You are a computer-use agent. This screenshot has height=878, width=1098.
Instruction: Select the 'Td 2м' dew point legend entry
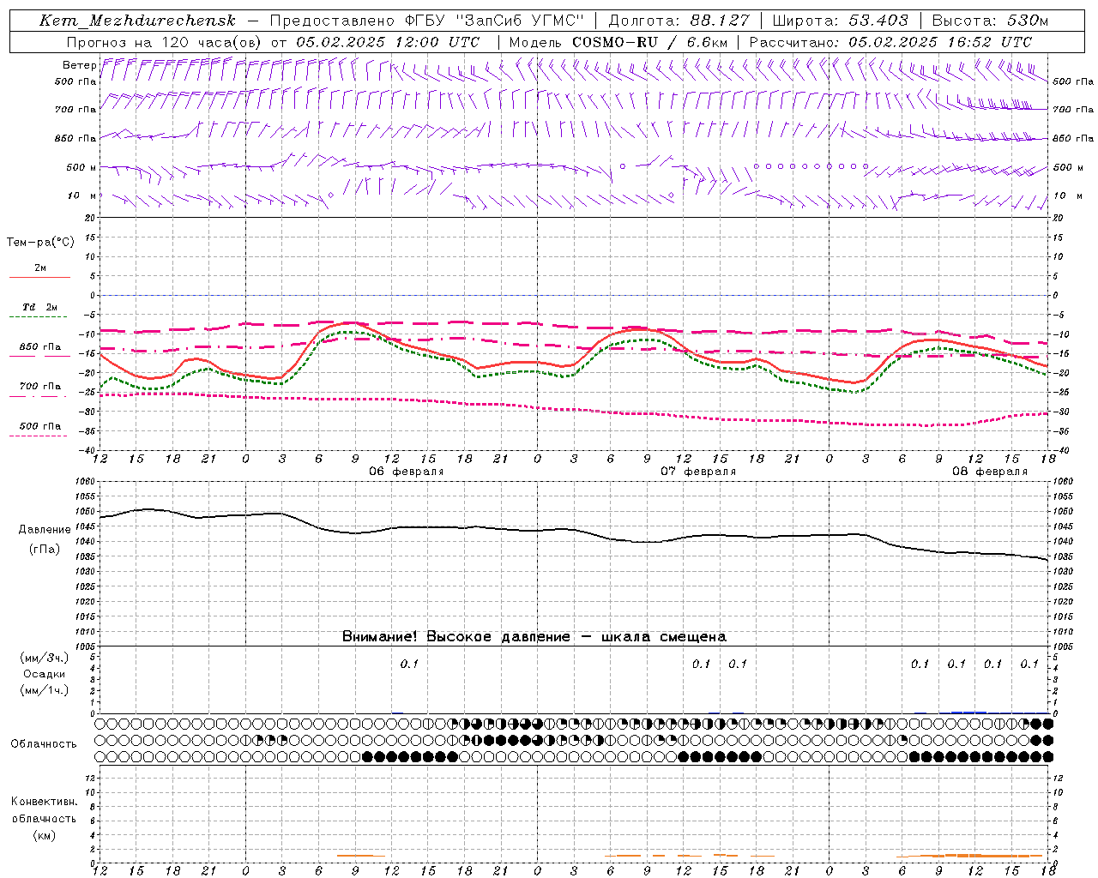40,307
